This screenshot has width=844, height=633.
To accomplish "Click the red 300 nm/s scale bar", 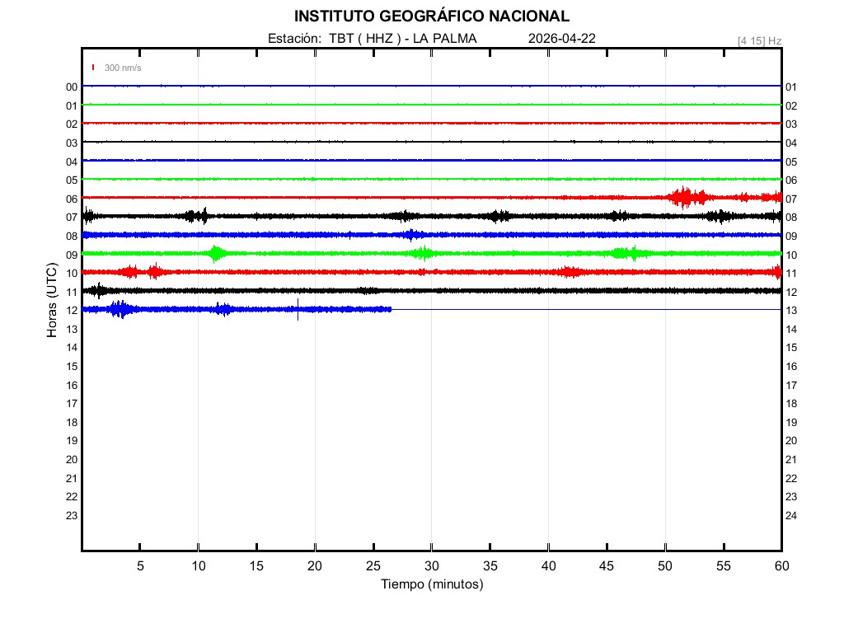I will (94, 68).
